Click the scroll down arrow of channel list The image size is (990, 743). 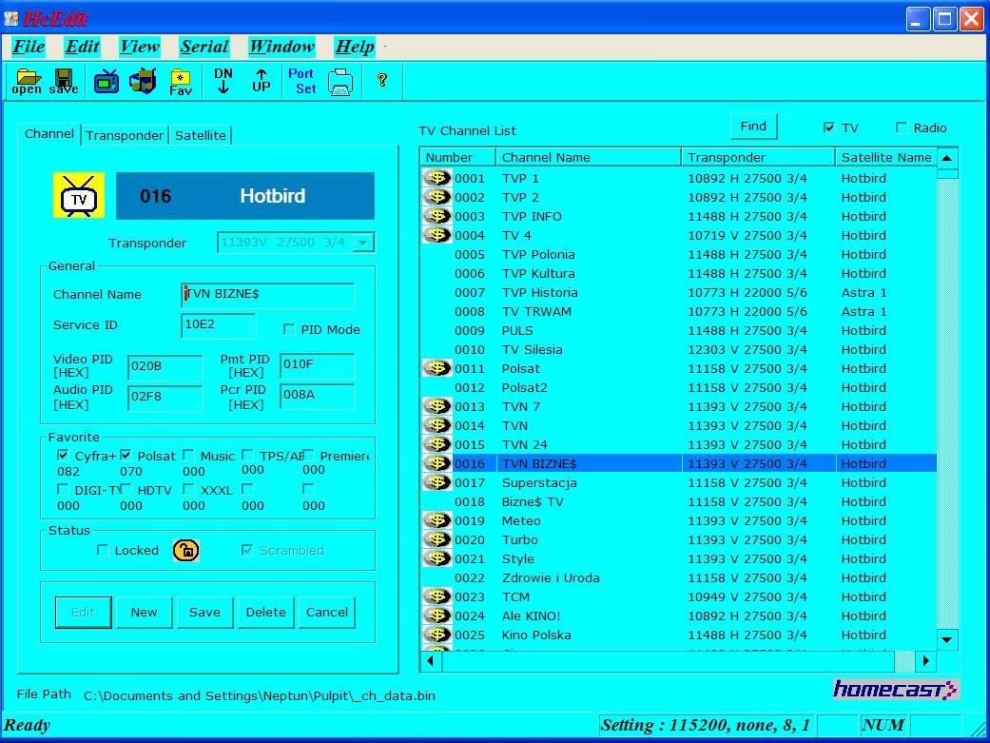click(x=947, y=639)
